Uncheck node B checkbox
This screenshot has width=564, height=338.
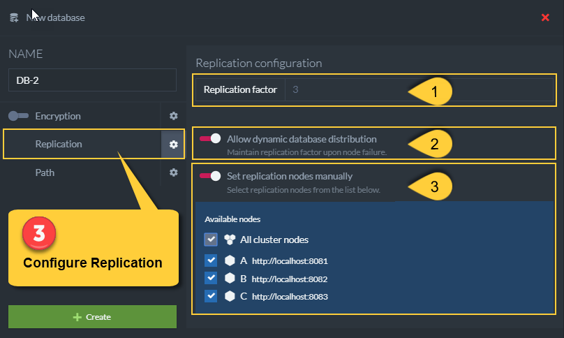pos(211,278)
